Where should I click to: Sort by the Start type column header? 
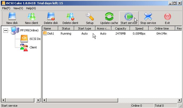85,28
